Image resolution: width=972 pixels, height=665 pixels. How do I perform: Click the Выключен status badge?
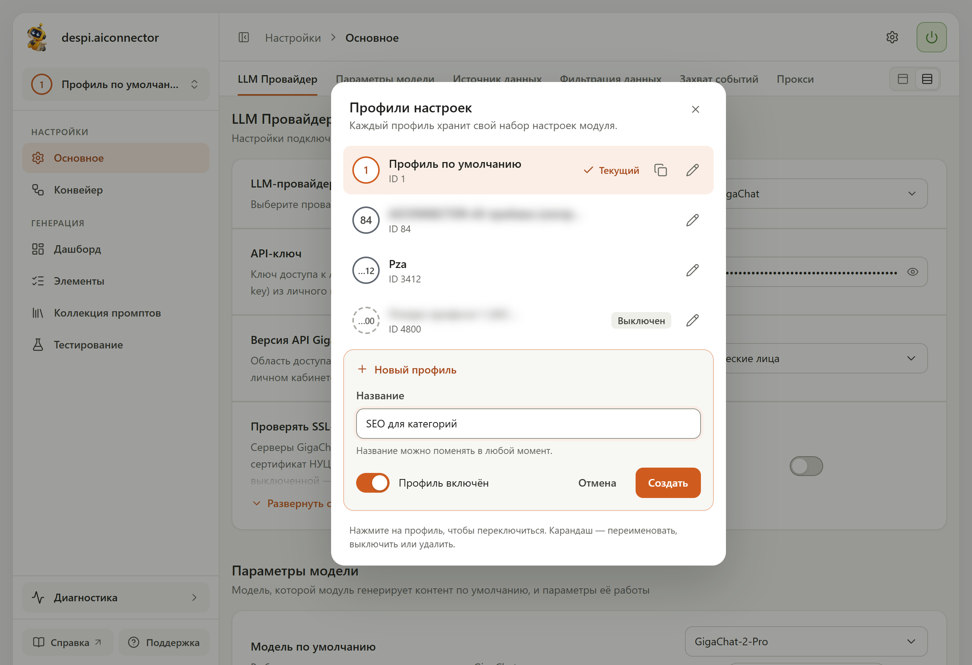coord(641,321)
